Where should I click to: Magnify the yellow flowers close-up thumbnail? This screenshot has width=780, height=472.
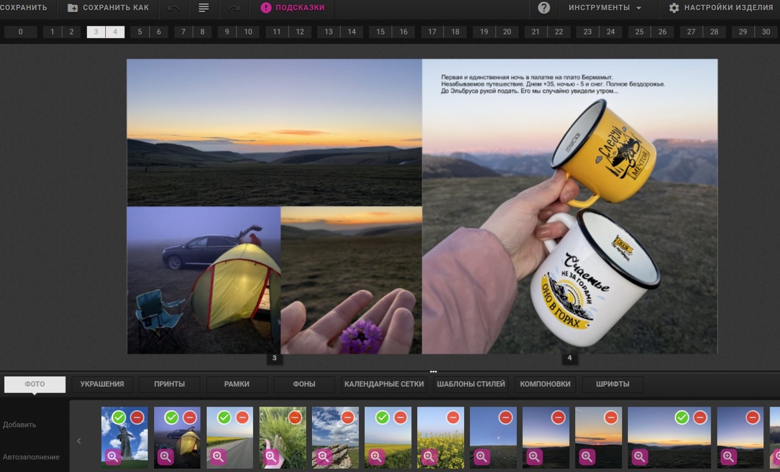coord(428,457)
